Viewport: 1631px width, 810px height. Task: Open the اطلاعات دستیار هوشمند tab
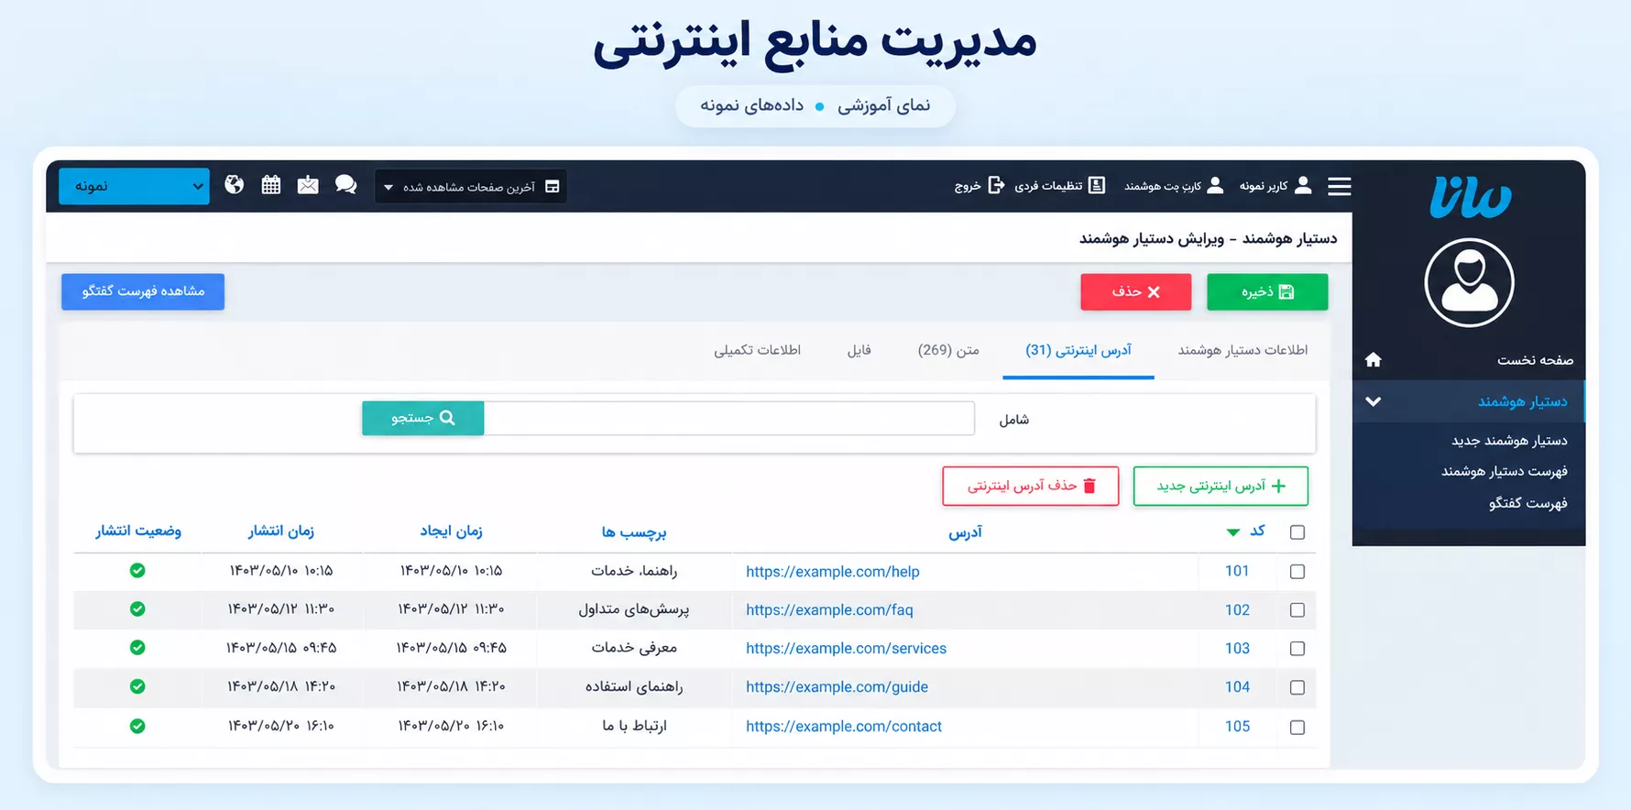1242,350
